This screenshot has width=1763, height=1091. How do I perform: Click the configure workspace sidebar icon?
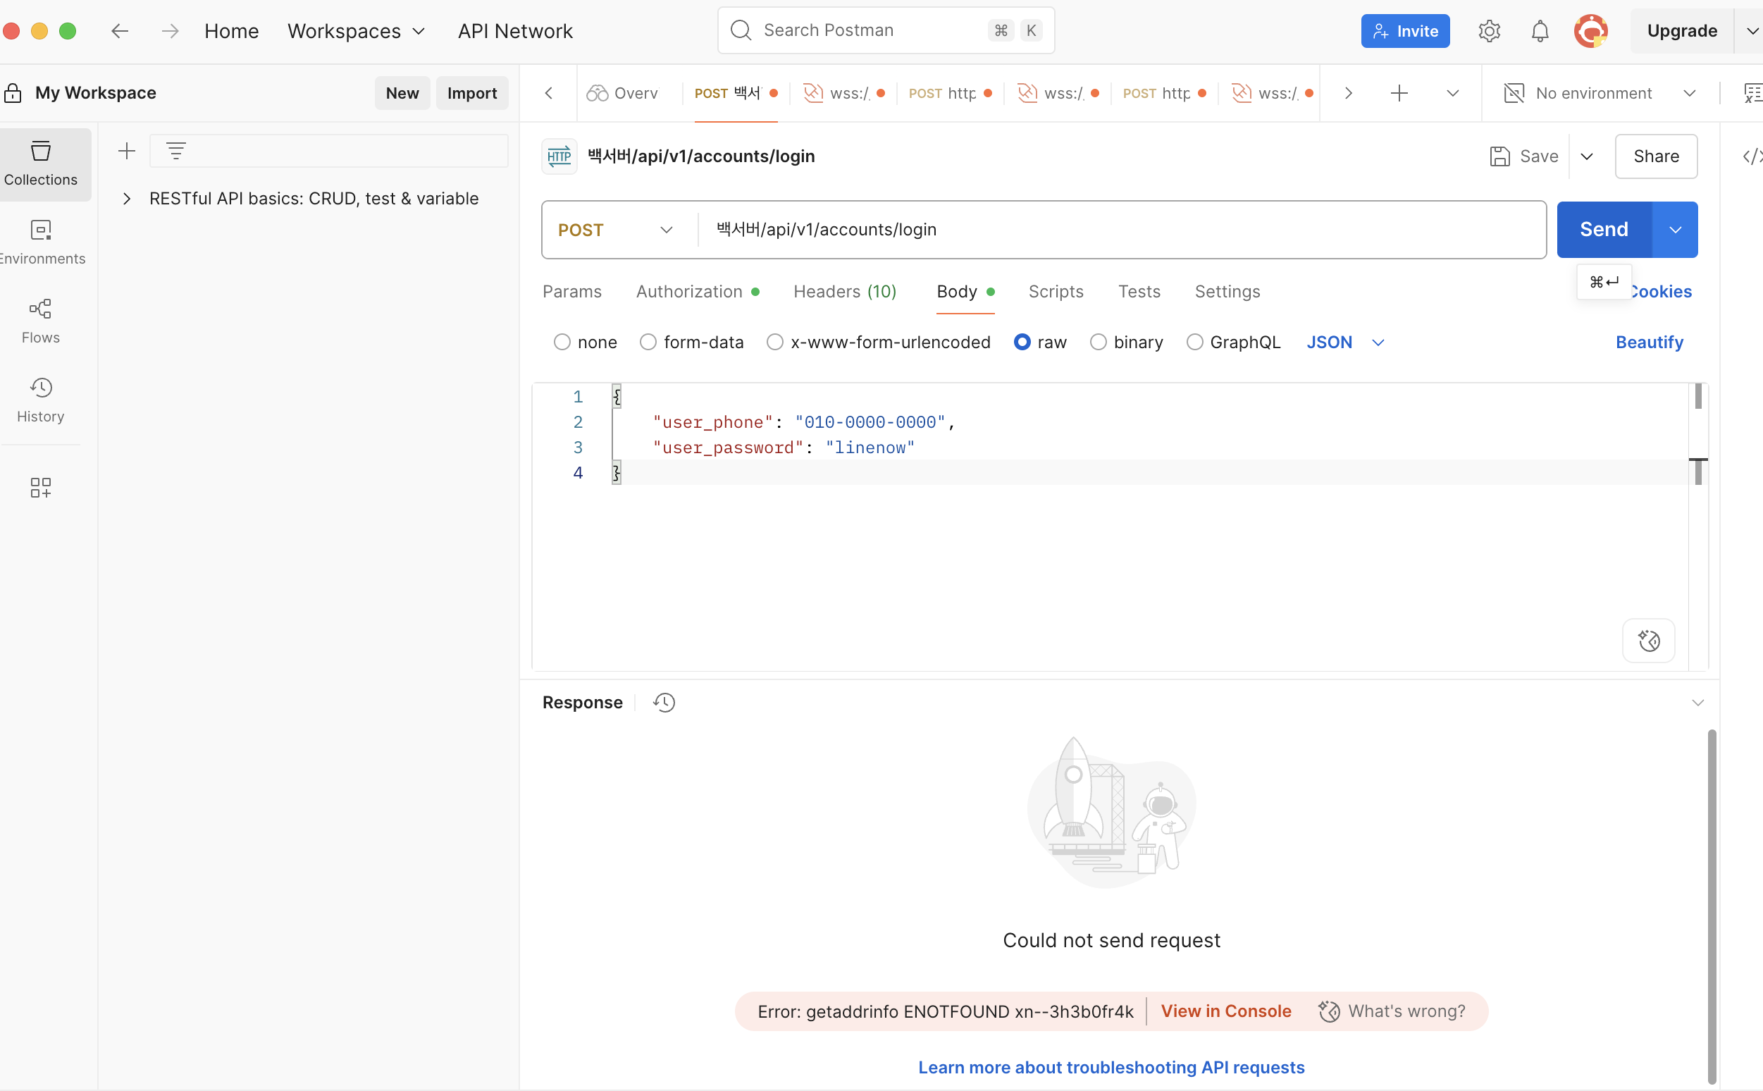point(40,488)
